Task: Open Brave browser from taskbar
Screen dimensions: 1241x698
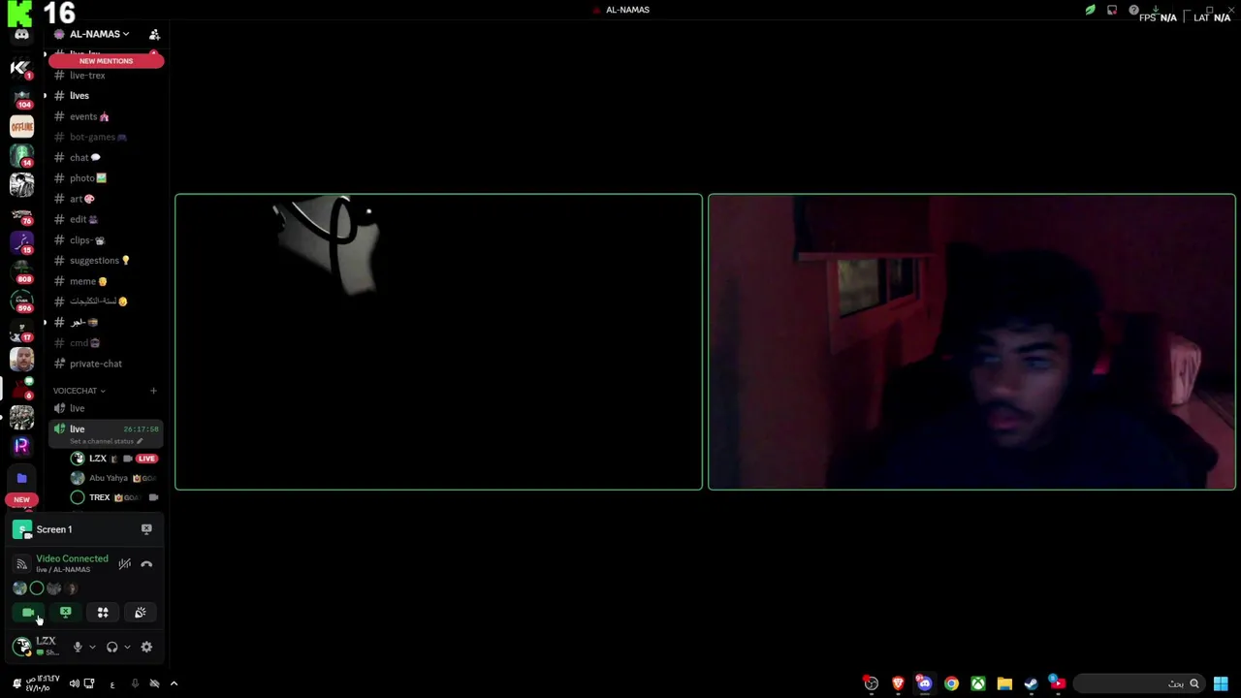Action: 898,683
